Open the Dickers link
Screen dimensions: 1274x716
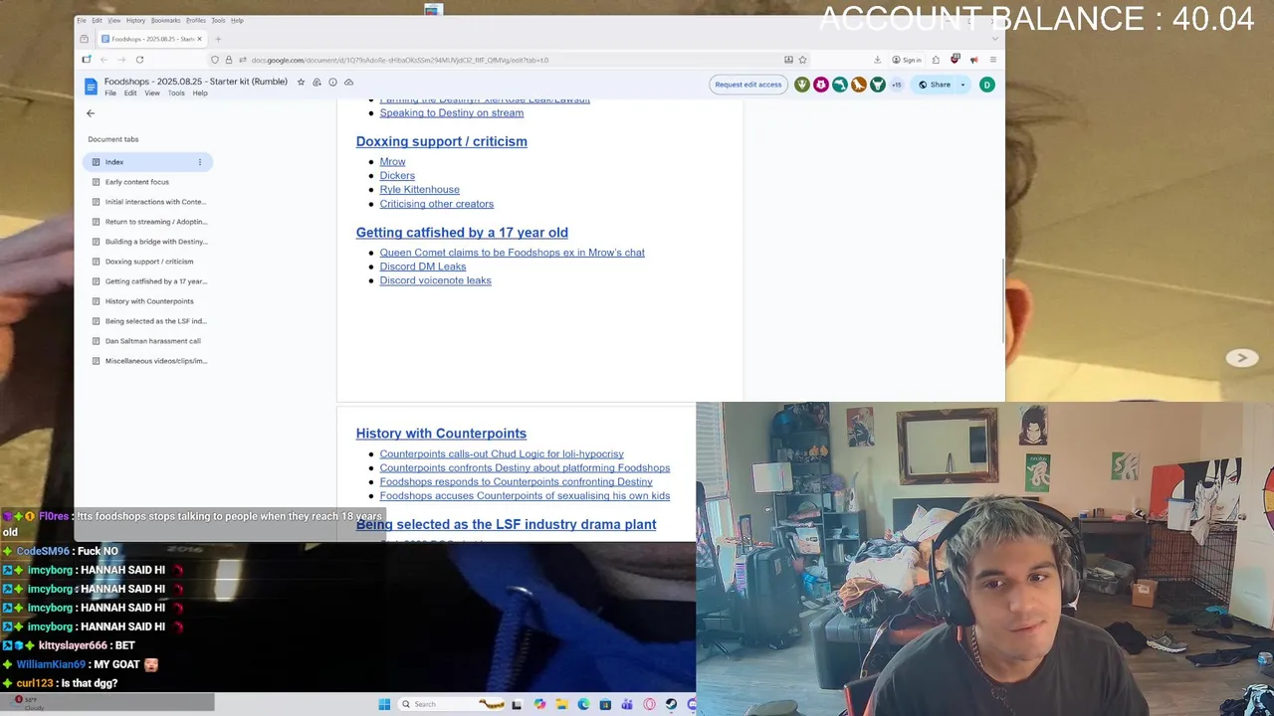[397, 175]
